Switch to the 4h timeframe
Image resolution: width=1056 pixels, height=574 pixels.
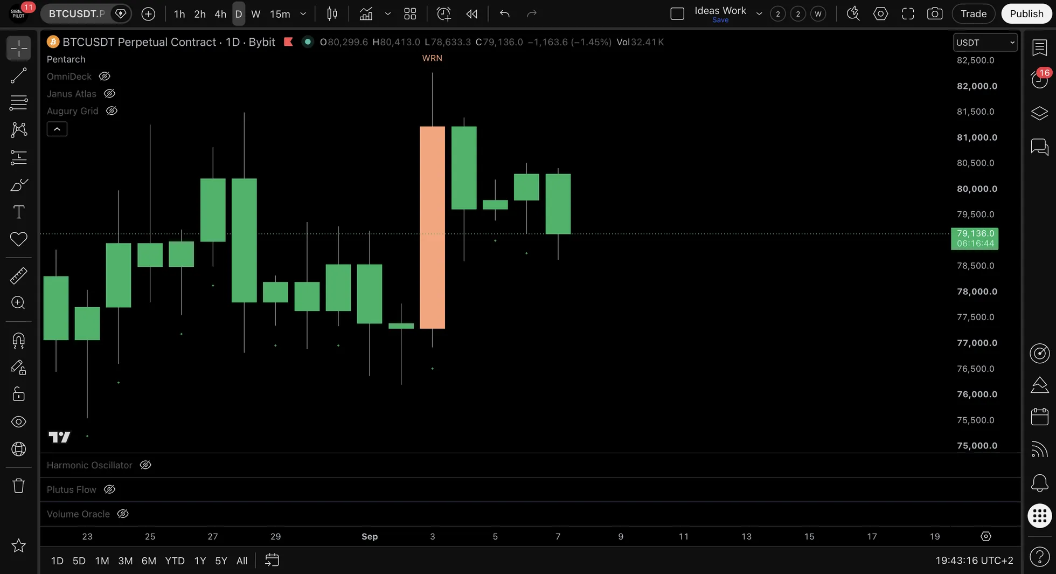coord(220,14)
